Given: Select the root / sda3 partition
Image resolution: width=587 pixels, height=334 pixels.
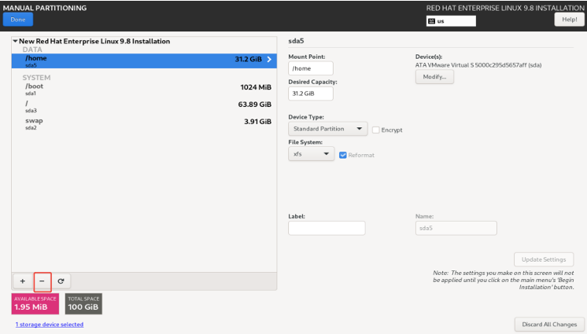Looking at the screenshot, I should [144, 106].
